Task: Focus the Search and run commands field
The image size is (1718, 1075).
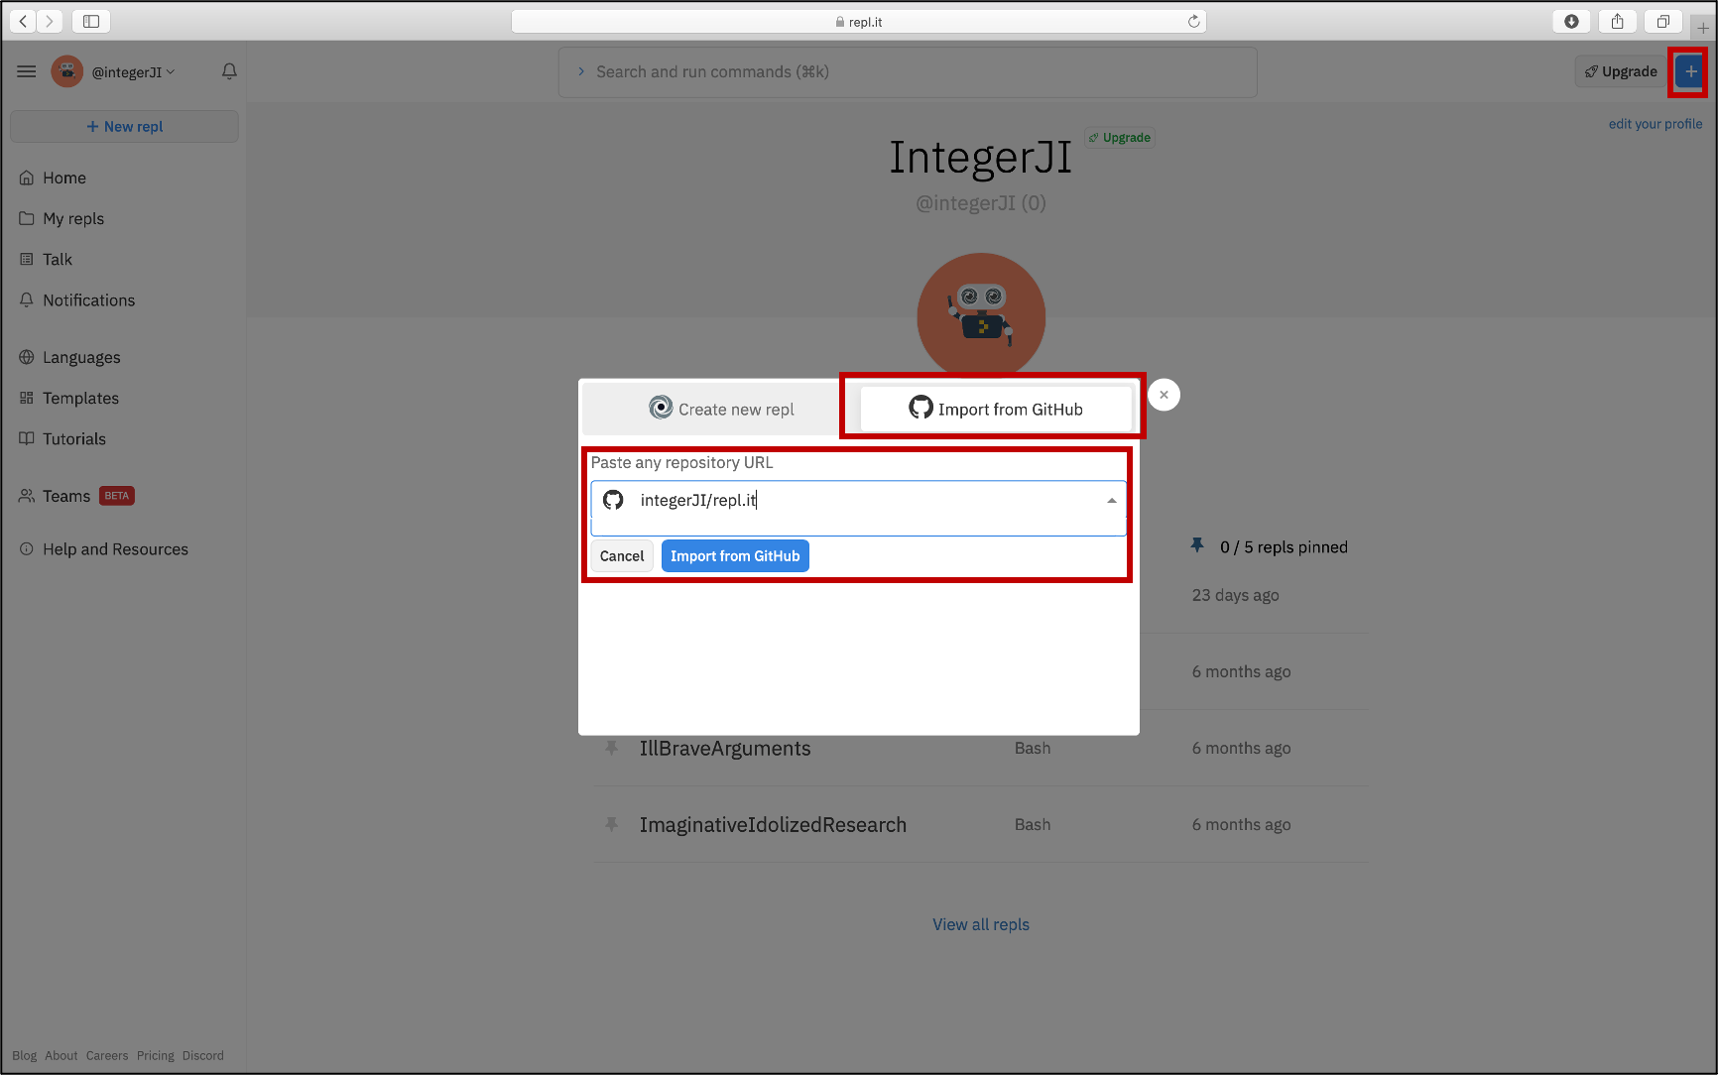Action: pos(908,71)
